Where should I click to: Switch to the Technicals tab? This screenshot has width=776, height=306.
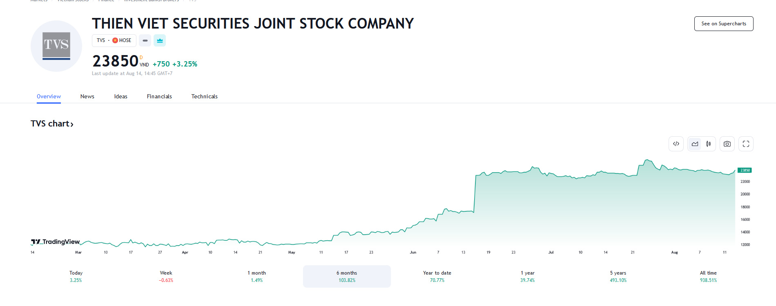(x=204, y=96)
